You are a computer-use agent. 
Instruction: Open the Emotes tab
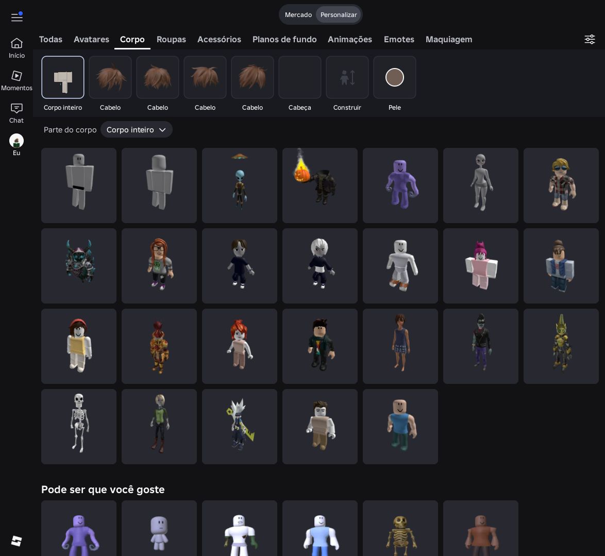399,39
